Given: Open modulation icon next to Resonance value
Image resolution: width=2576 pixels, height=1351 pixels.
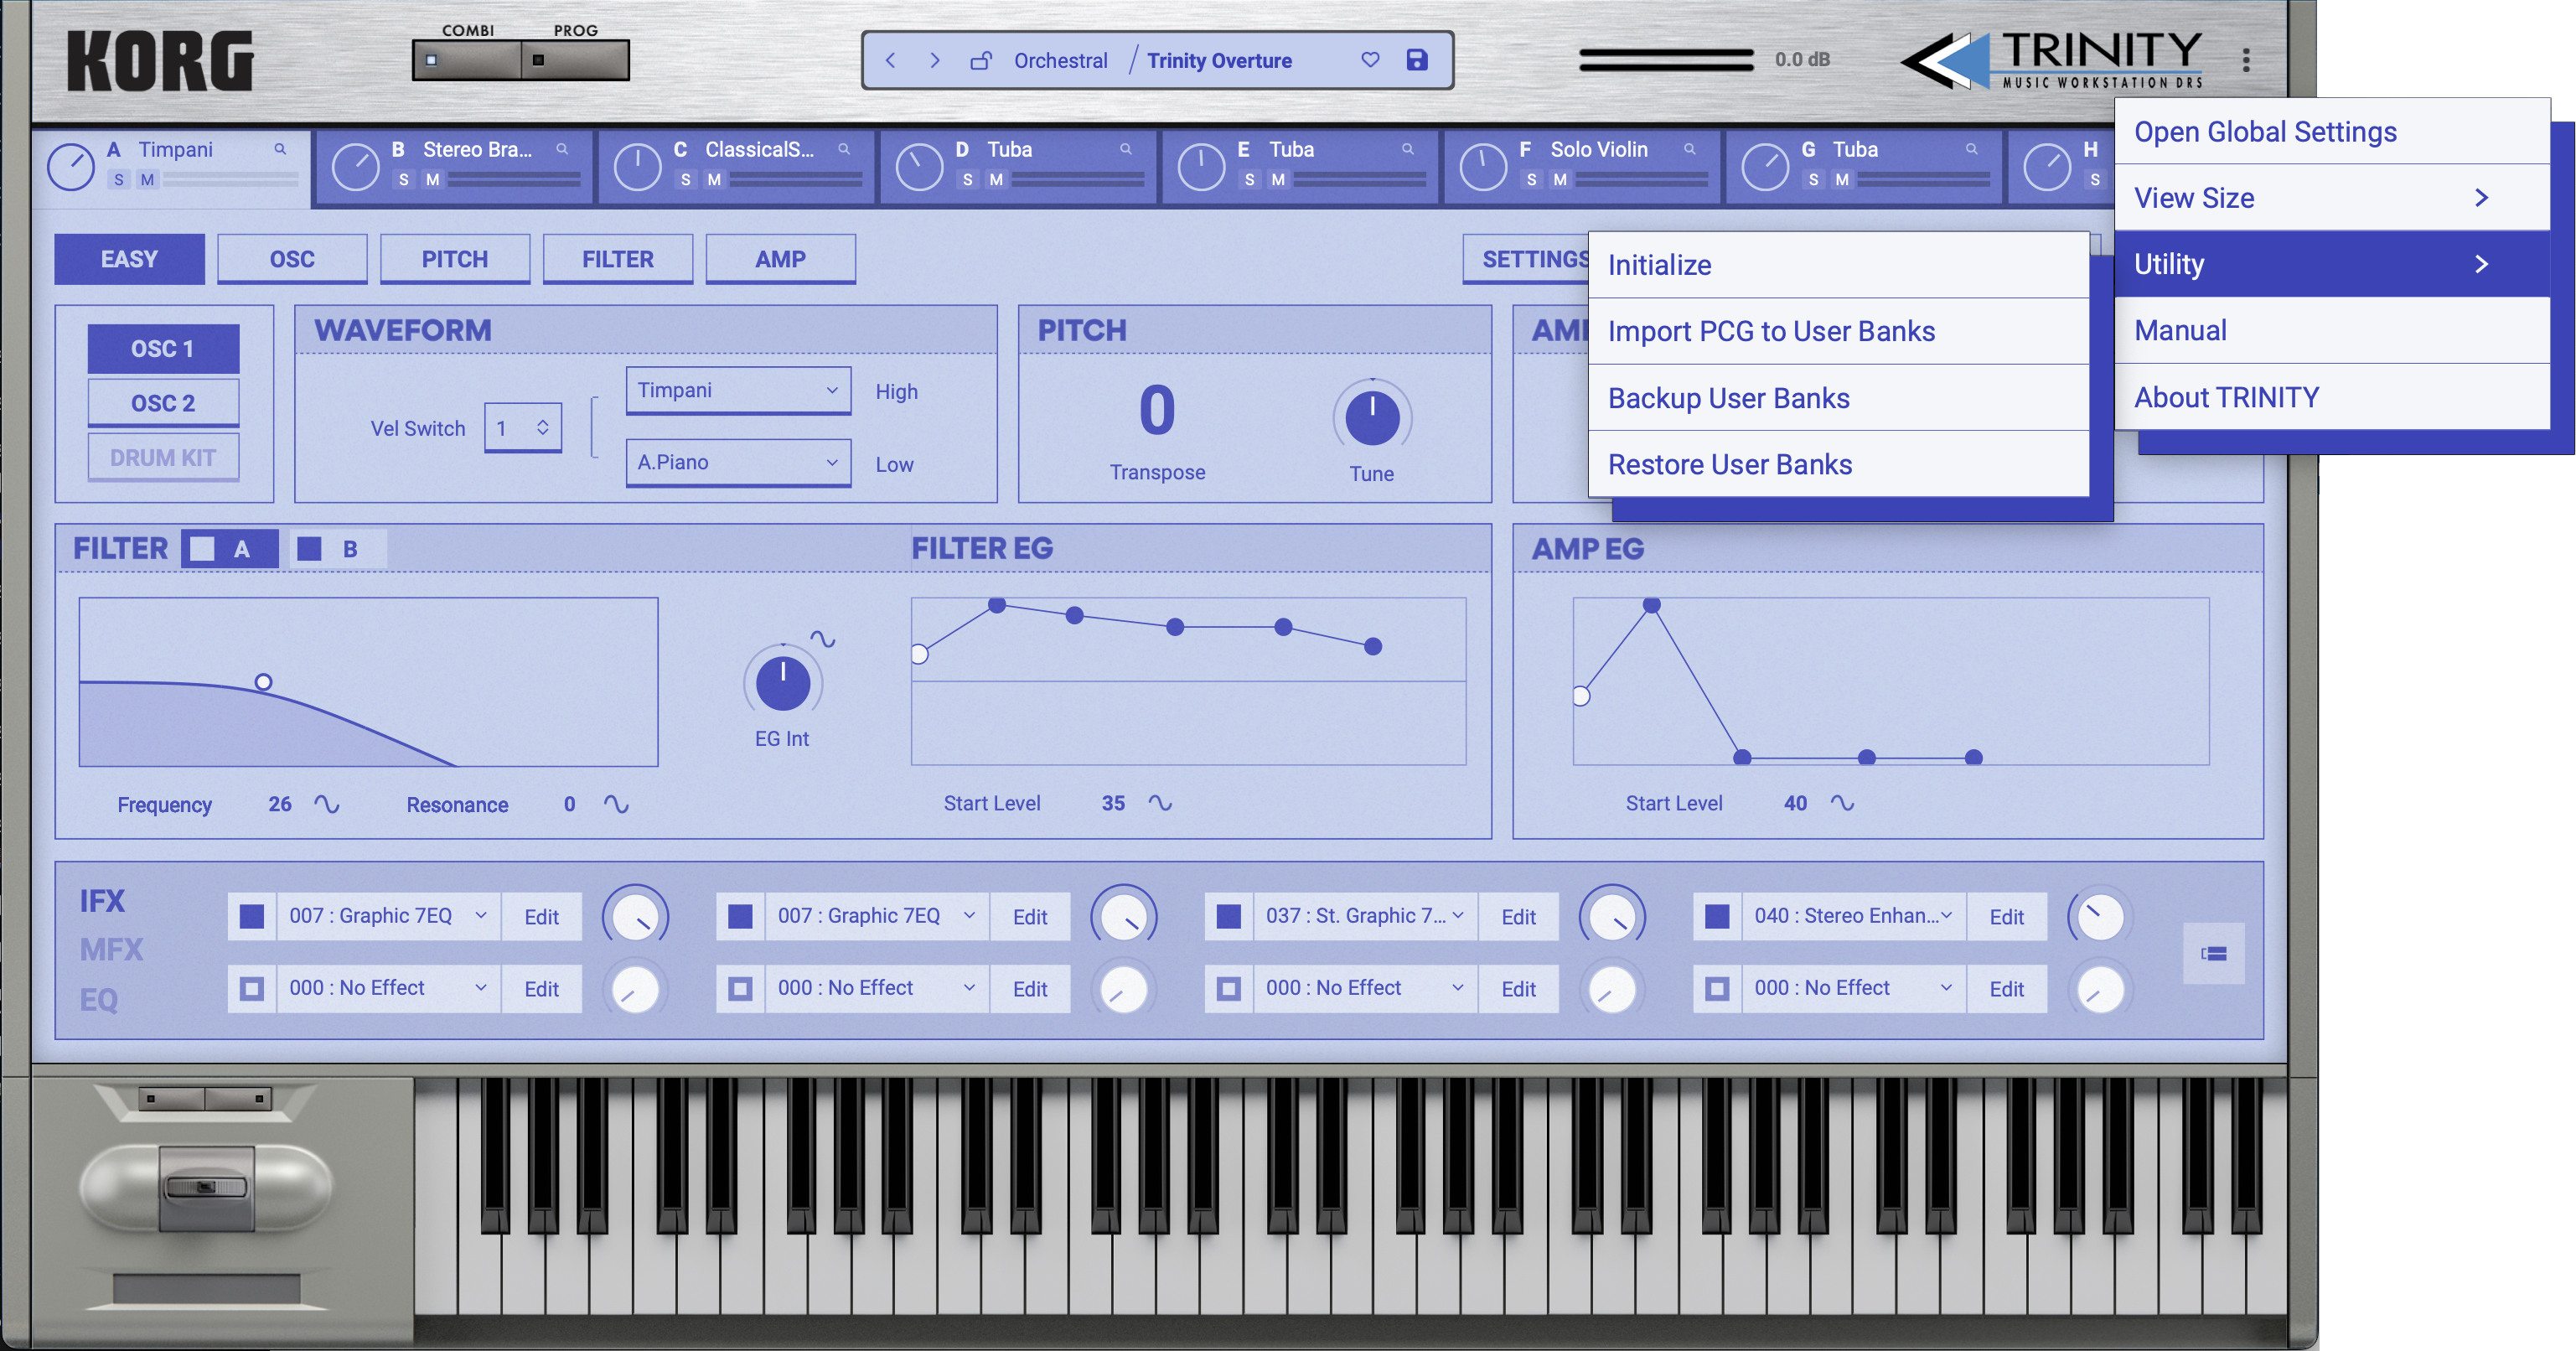Looking at the screenshot, I should click(616, 804).
